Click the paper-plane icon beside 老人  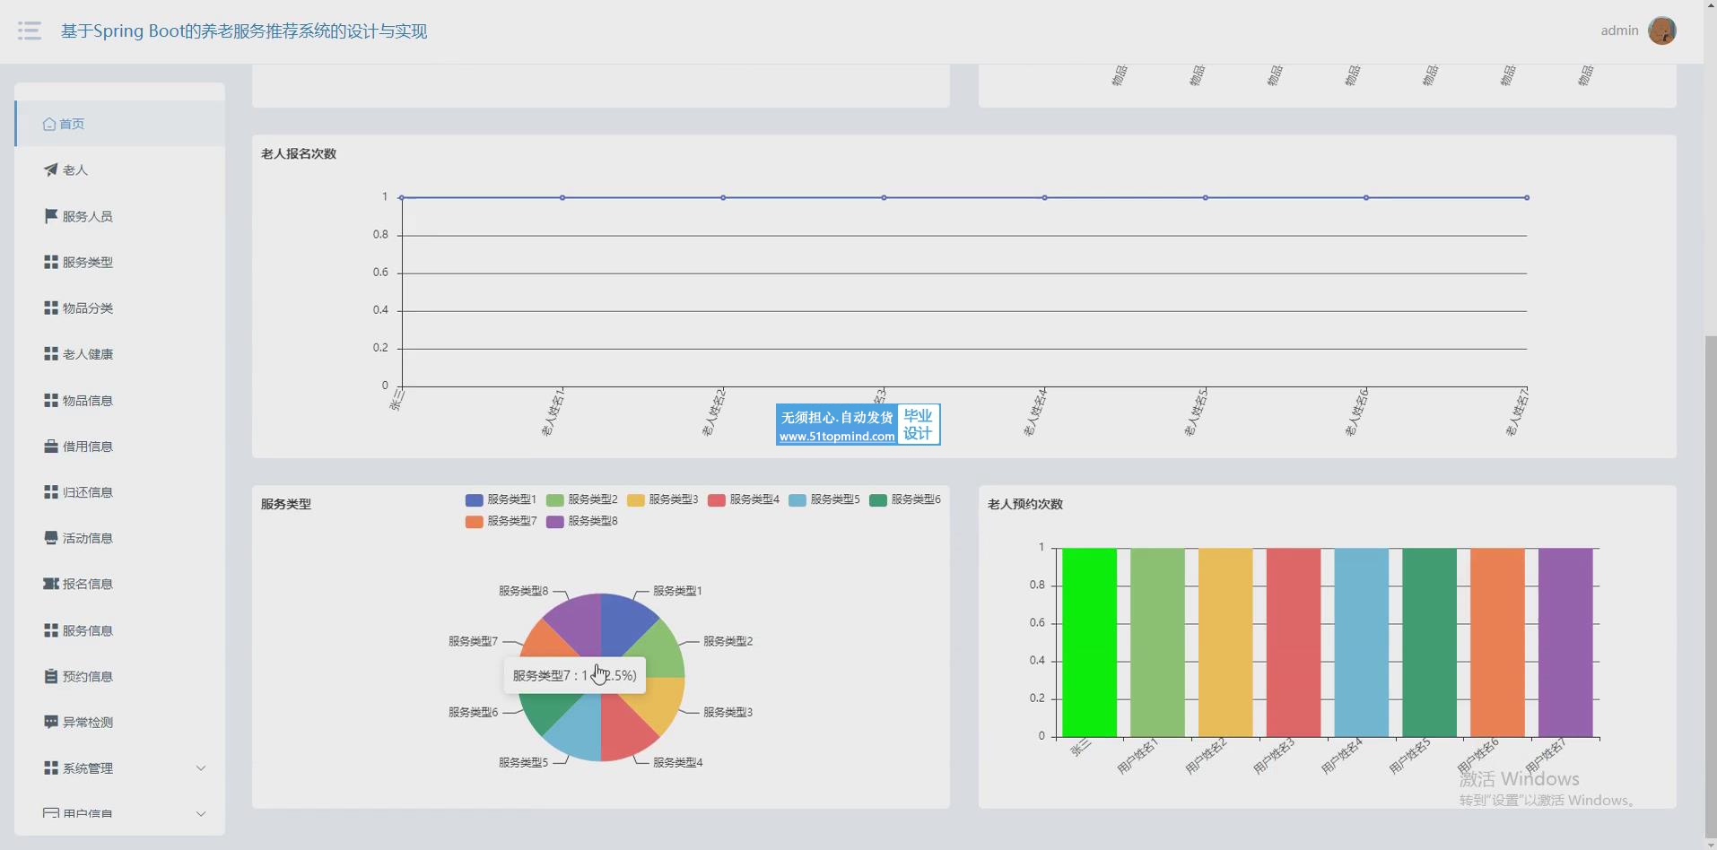coord(51,169)
